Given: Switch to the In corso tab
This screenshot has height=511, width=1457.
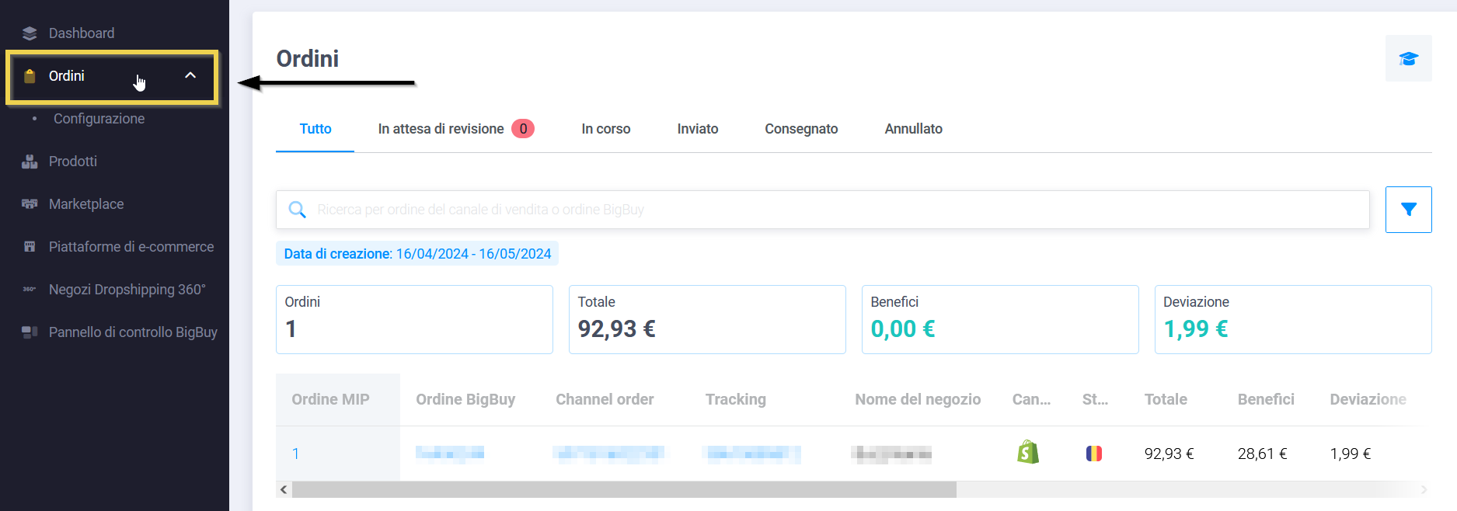Looking at the screenshot, I should point(605,129).
